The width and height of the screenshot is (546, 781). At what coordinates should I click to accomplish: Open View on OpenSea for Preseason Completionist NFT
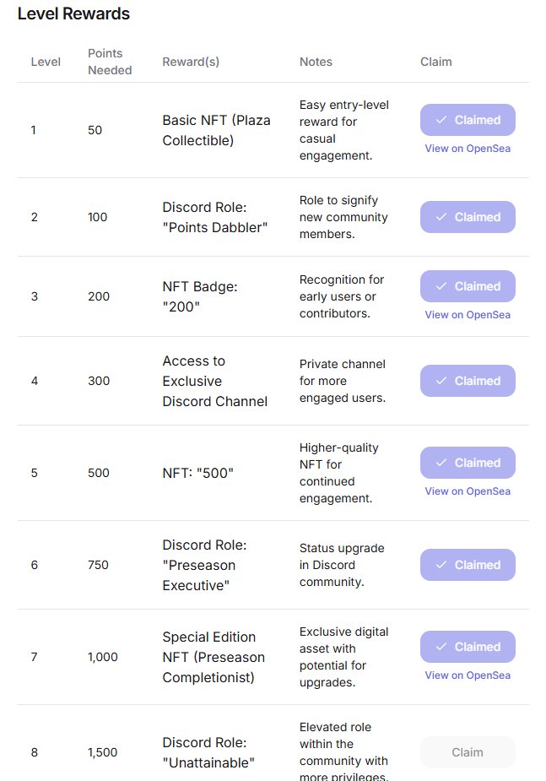(468, 675)
